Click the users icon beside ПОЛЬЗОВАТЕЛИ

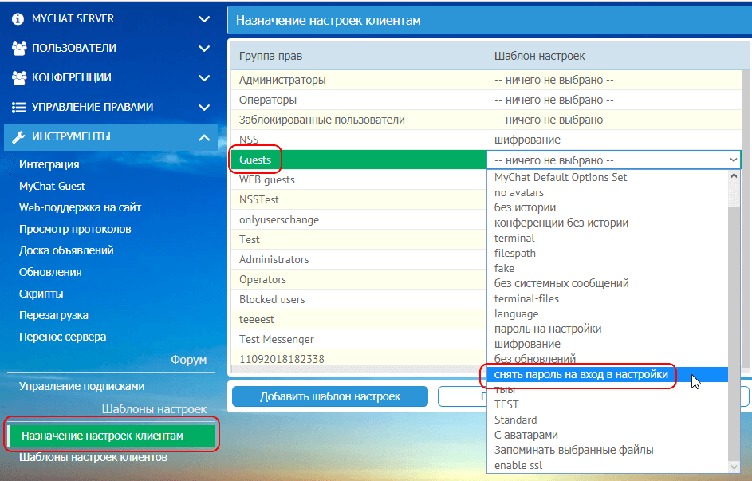tap(19, 47)
